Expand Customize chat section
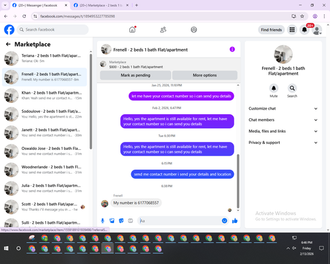Viewport: 330px width, 264px height. [283, 108]
